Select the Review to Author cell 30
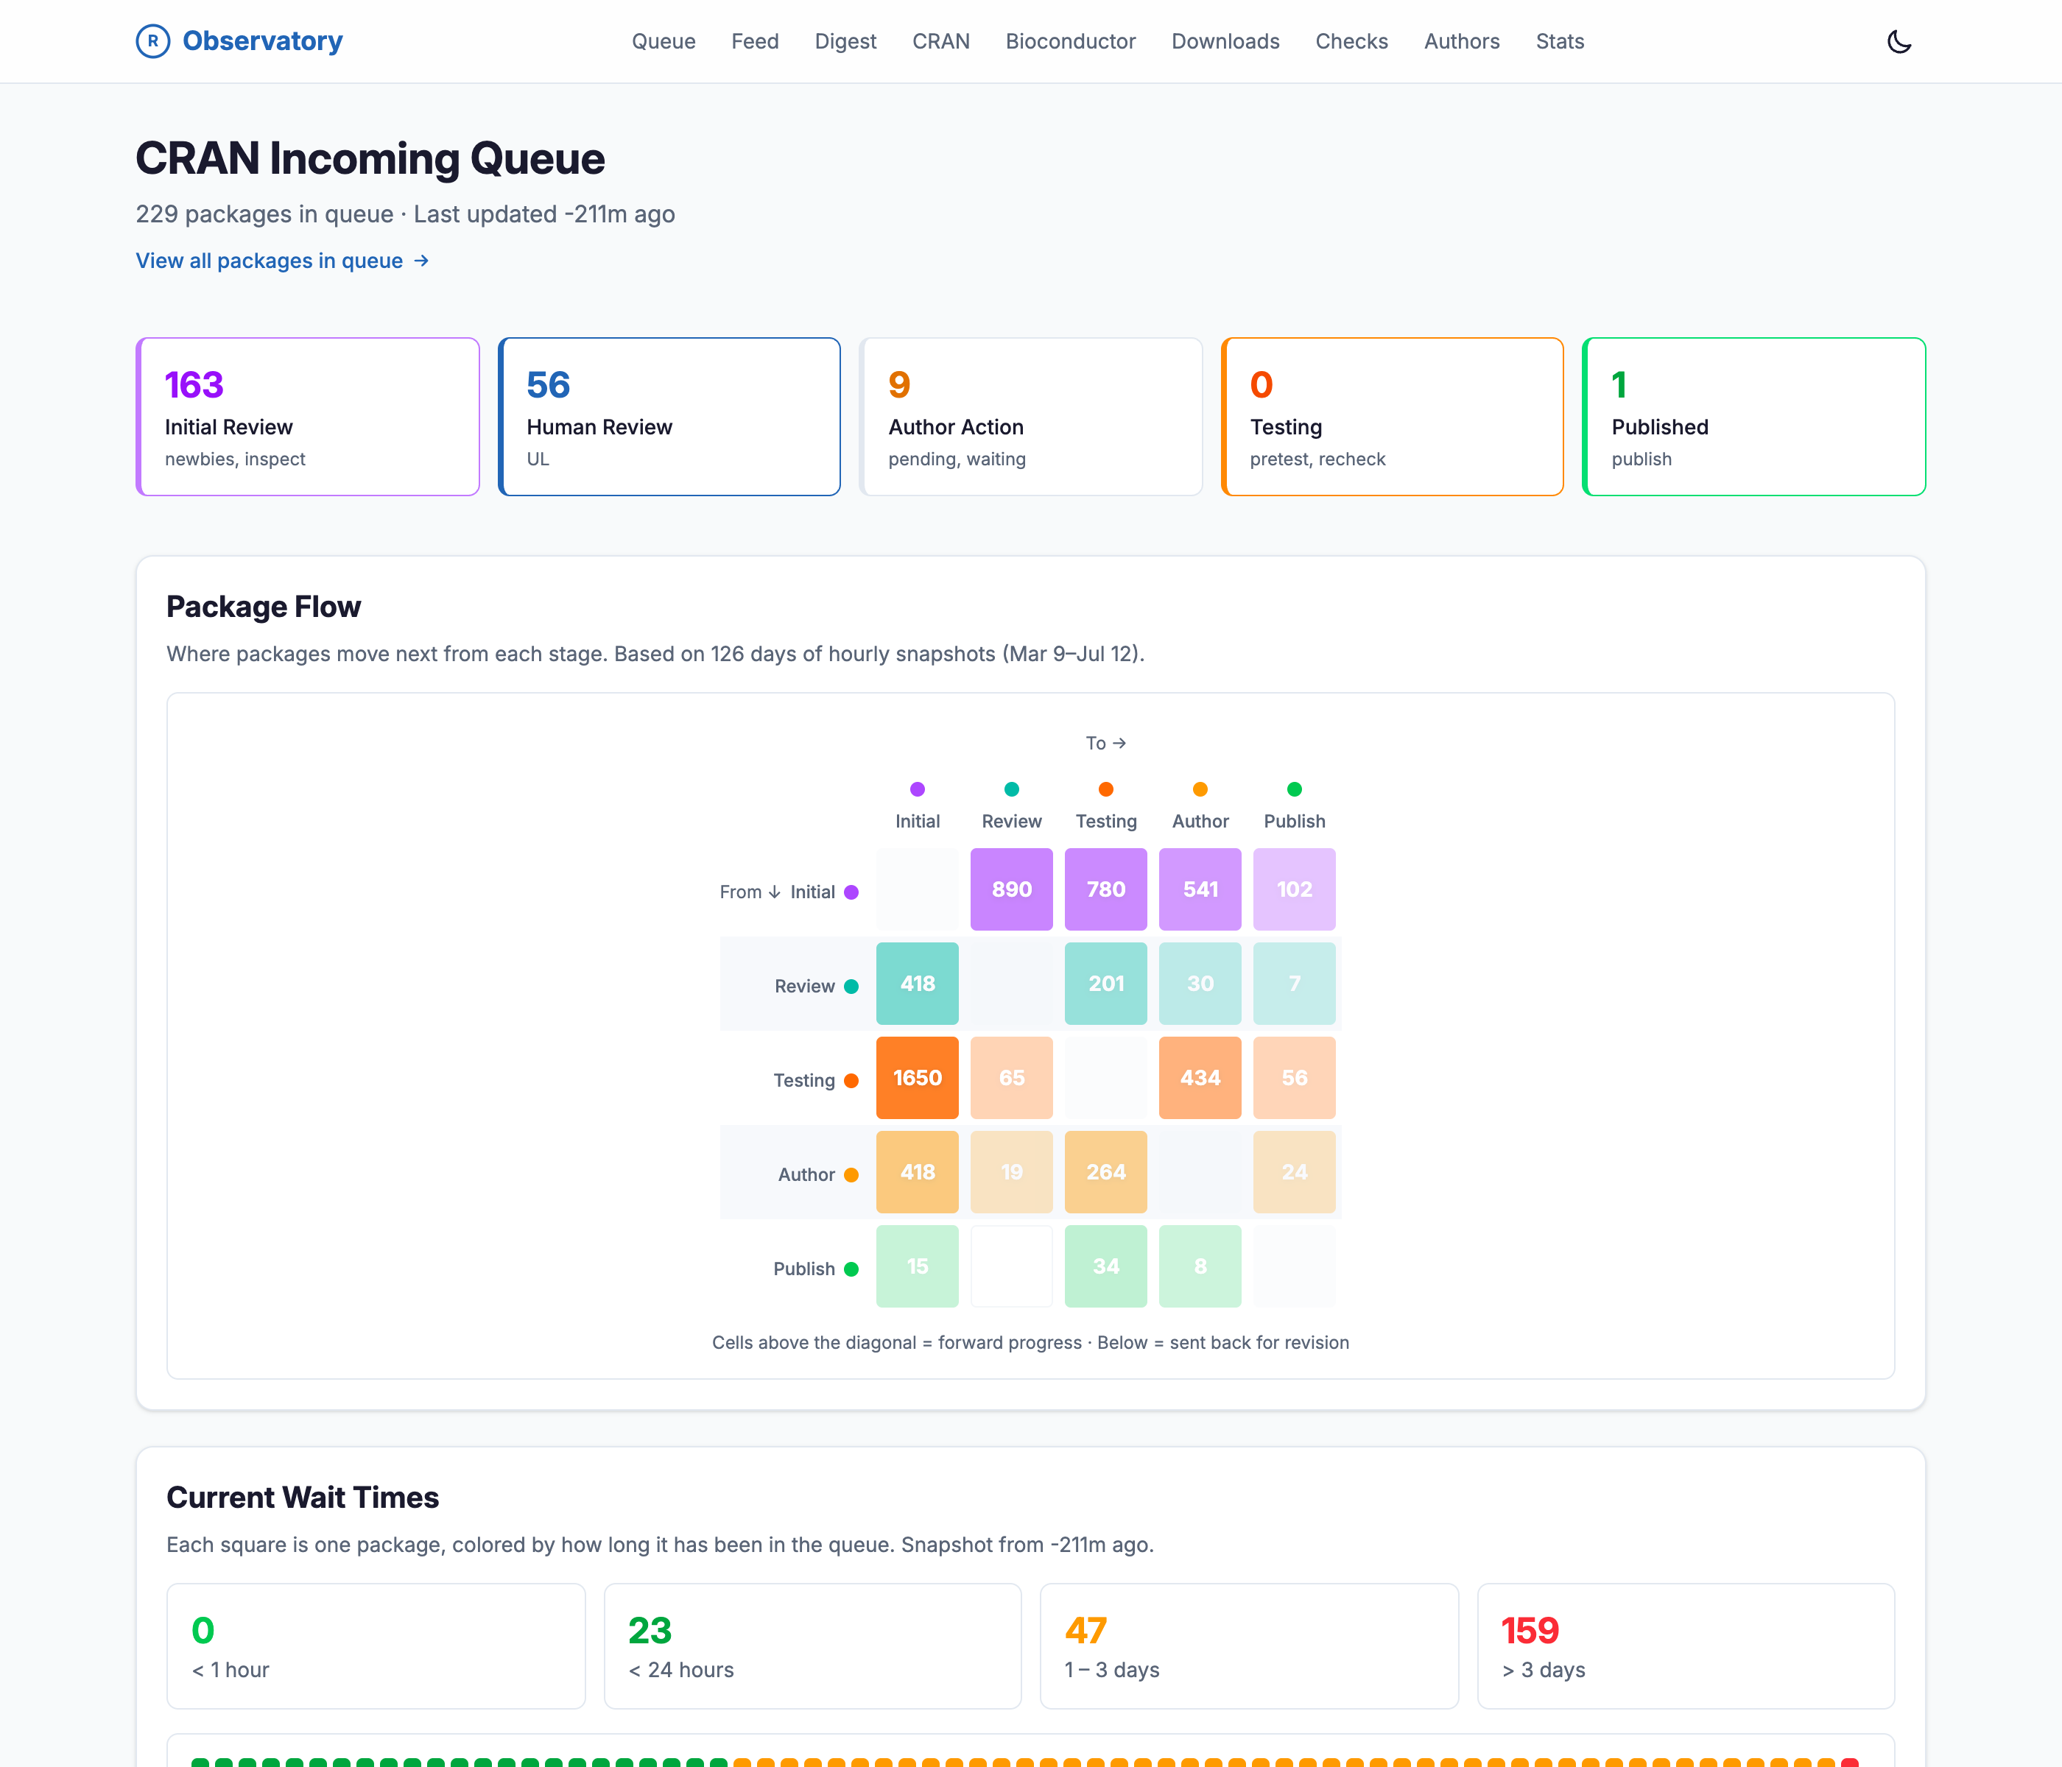Screen dimensions: 2062x1767 pyautogui.click(x=1200, y=983)
